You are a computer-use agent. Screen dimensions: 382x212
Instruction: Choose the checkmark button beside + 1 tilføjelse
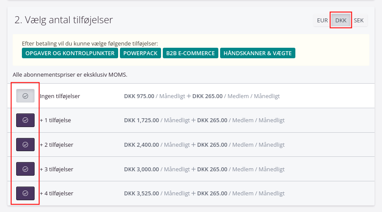click(25, 120)
